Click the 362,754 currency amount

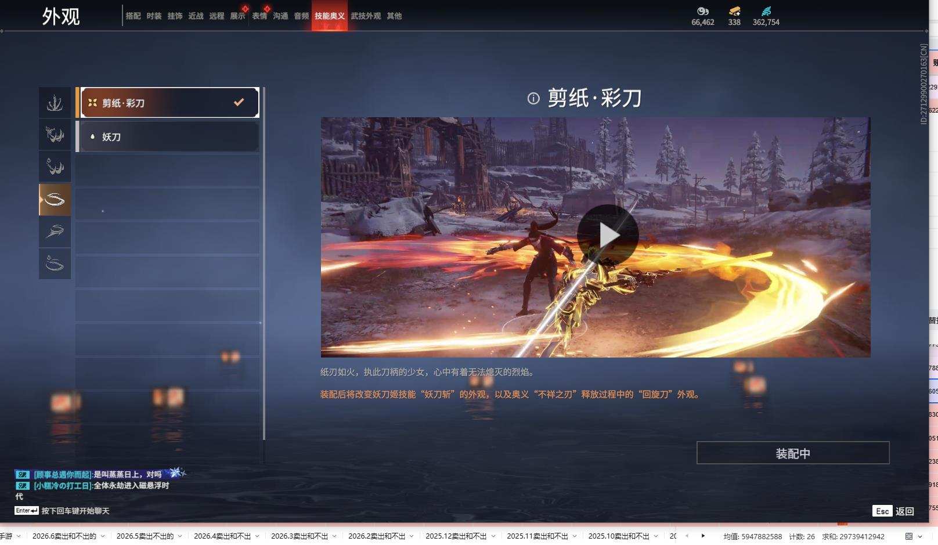766,22
